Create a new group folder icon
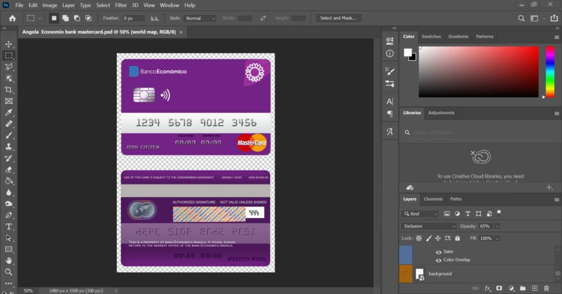Screen dimensions: 562x294 [x=523, y=288]
